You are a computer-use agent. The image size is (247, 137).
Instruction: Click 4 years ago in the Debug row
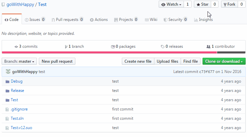(x=231, y=81)
